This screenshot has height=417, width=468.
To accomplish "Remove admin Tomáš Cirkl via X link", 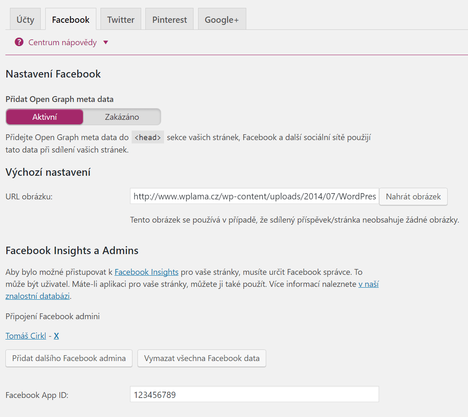I will coord(56,336).
